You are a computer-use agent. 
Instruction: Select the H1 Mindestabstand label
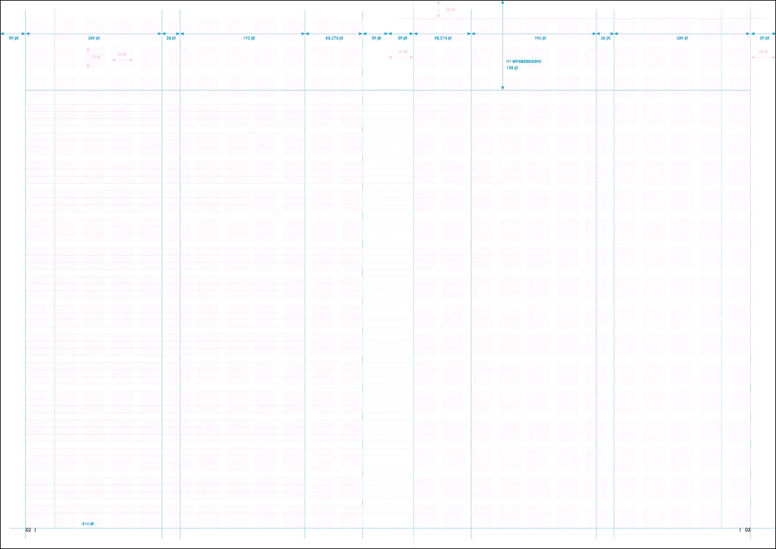click(524, 61)
